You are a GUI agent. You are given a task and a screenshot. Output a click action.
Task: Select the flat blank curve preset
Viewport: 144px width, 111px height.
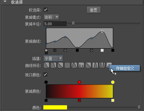67,65
